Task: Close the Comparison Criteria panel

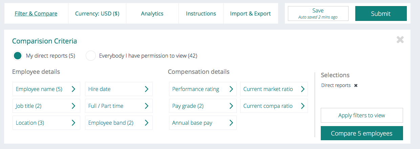Action: pos(400,40)
